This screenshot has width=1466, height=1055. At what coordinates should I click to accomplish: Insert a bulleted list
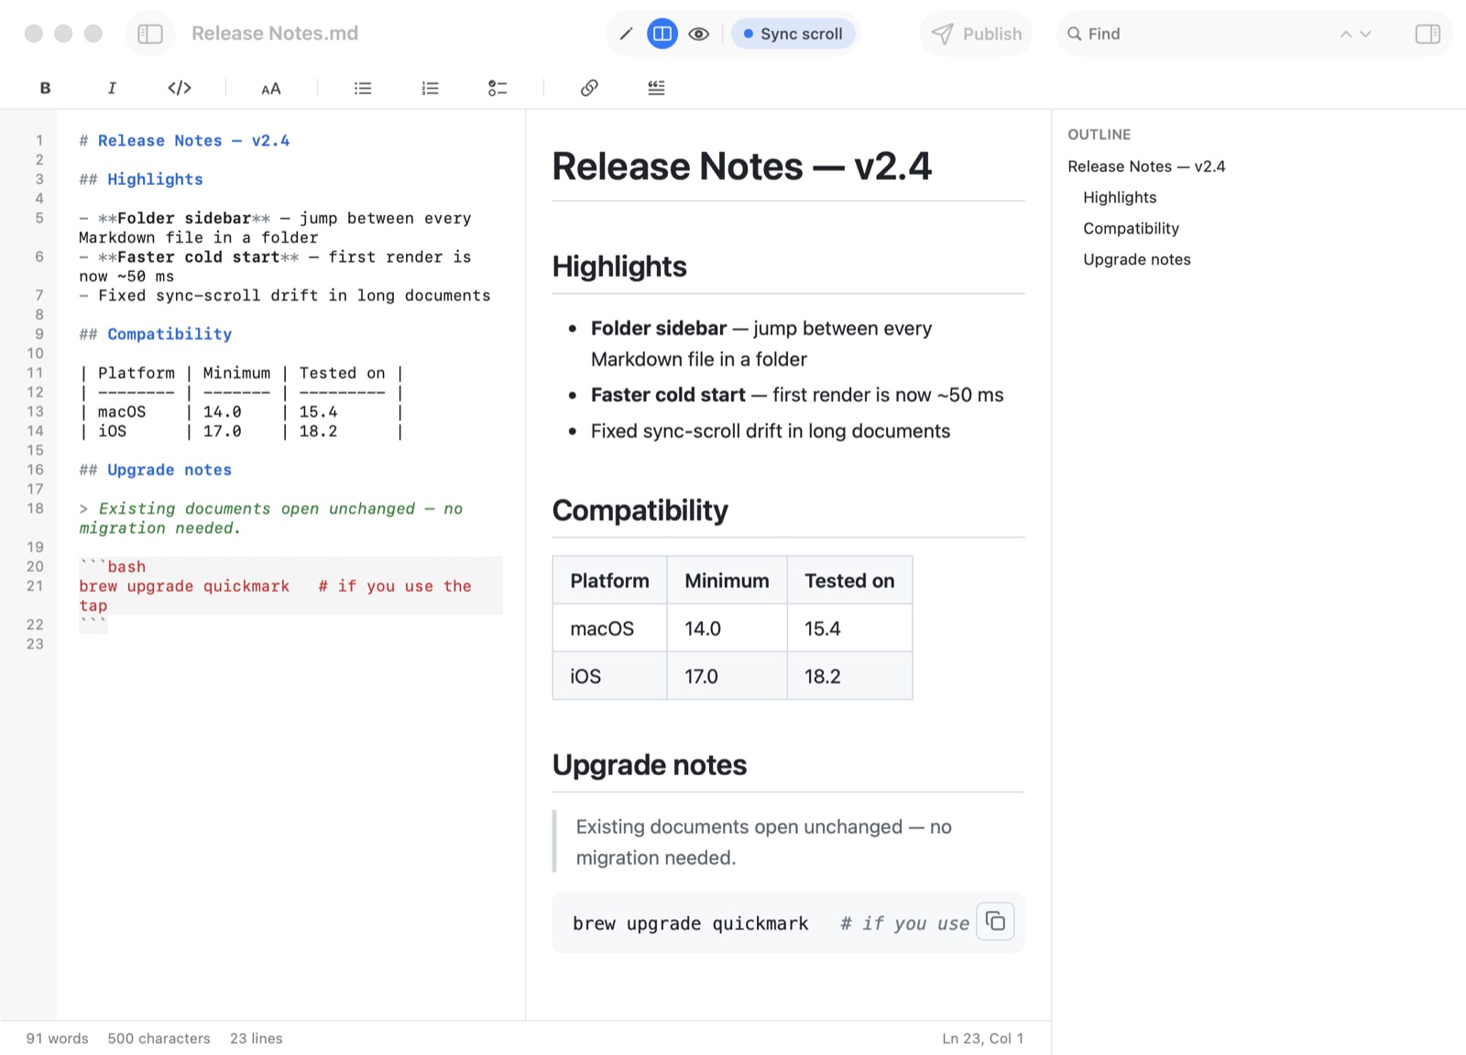[363, 88]
